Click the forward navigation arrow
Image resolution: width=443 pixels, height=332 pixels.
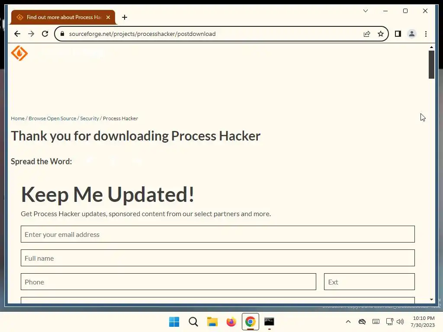31,34
